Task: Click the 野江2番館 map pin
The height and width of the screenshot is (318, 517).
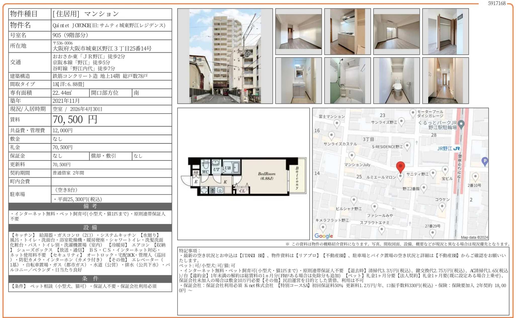Action: tap(424, 188)
